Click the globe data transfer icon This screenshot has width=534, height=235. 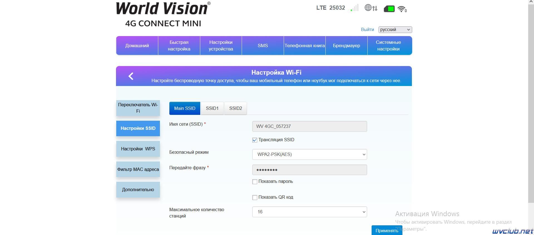click(x=371, y=8)
